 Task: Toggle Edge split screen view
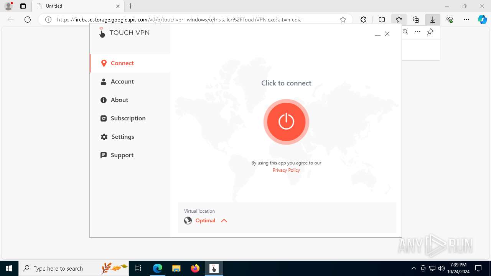tap(382, 20)
